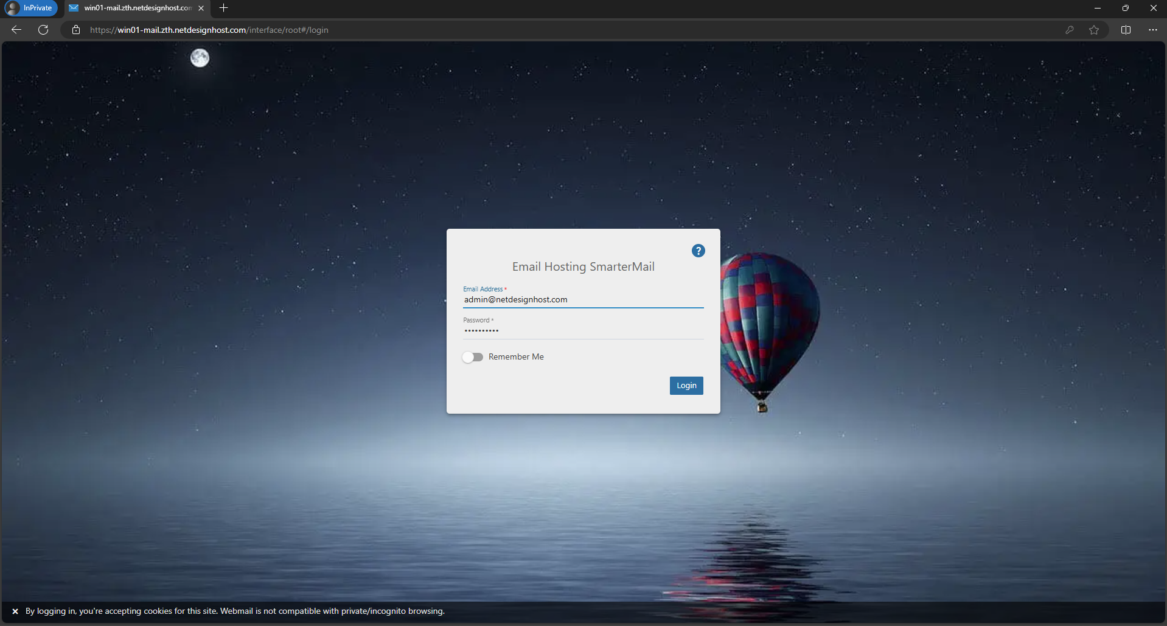Open browser Settings and more menu
Image resolution: width=1167 pixels, height=626 pixels.
[1152, 30]
